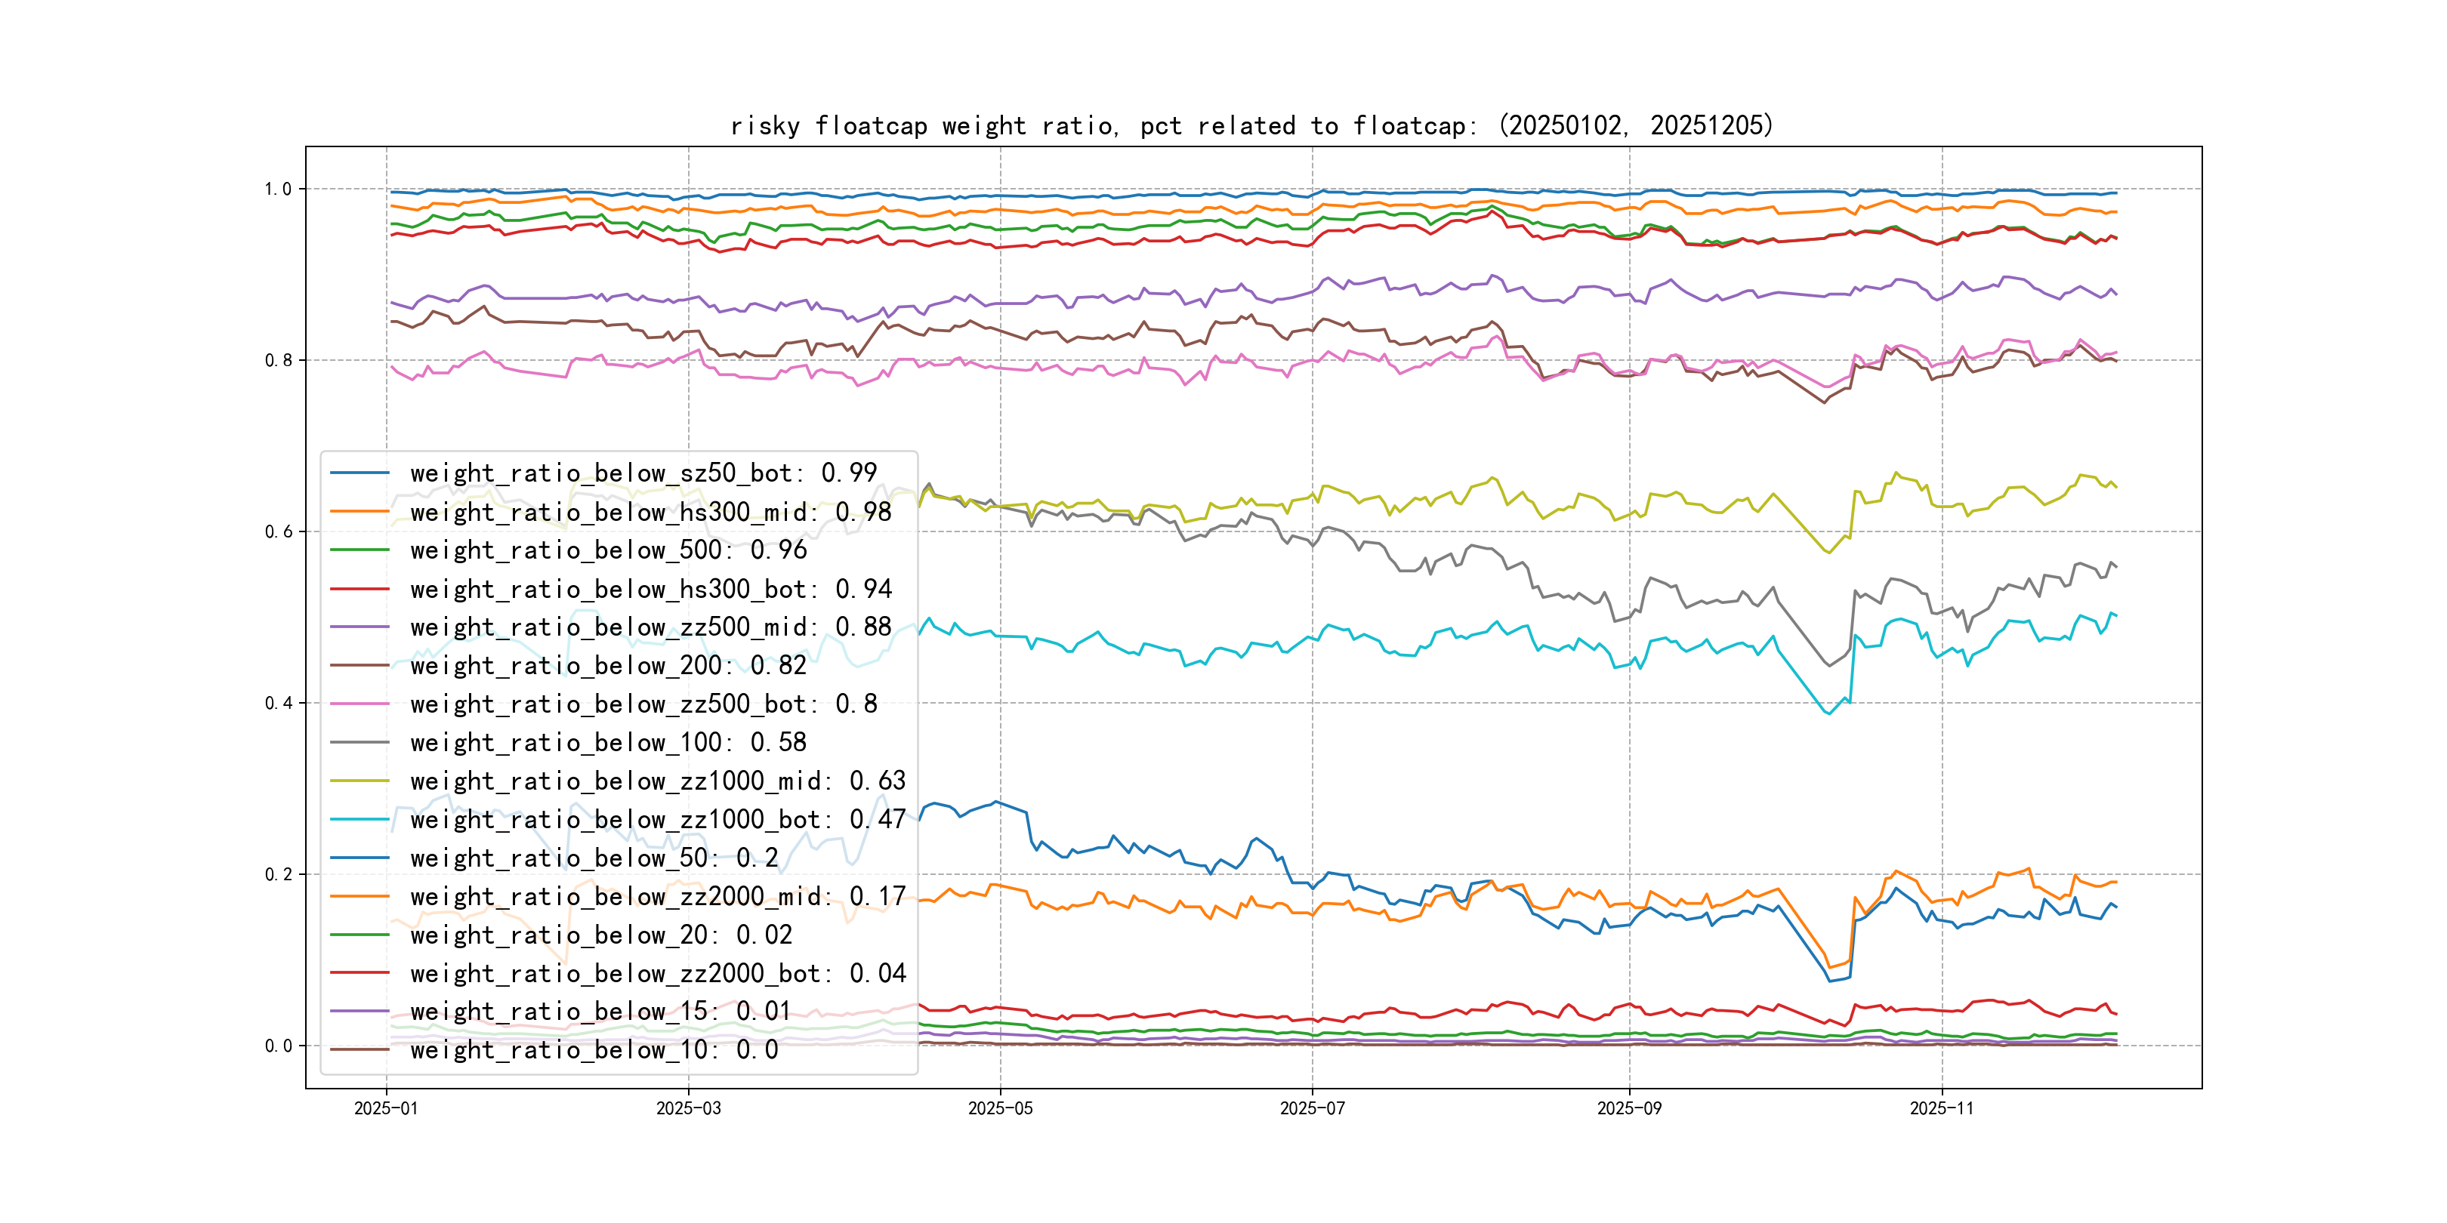Click the 0.6 y-axis tick label
The height and width of the screenshot is (1223, 2447).
279,531
